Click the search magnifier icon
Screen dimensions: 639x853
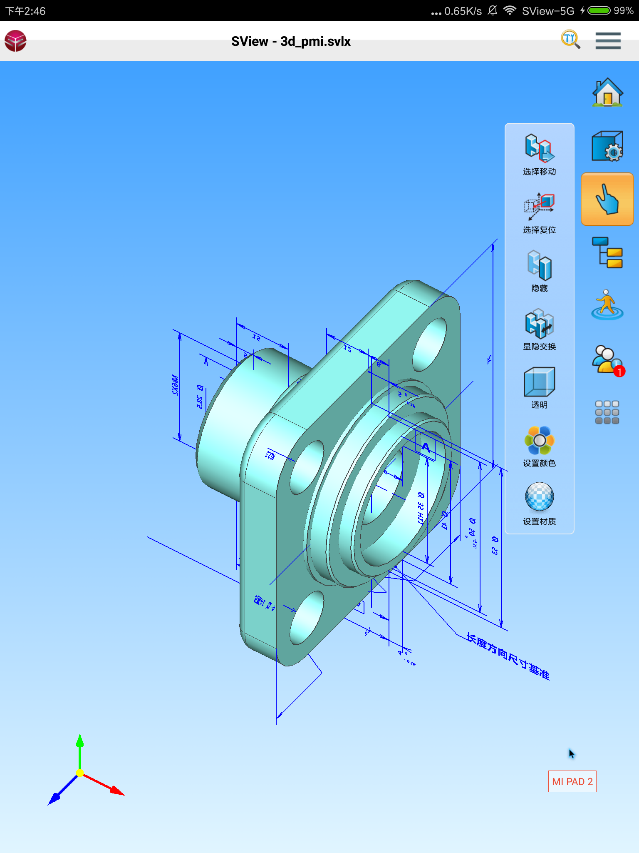570,40
